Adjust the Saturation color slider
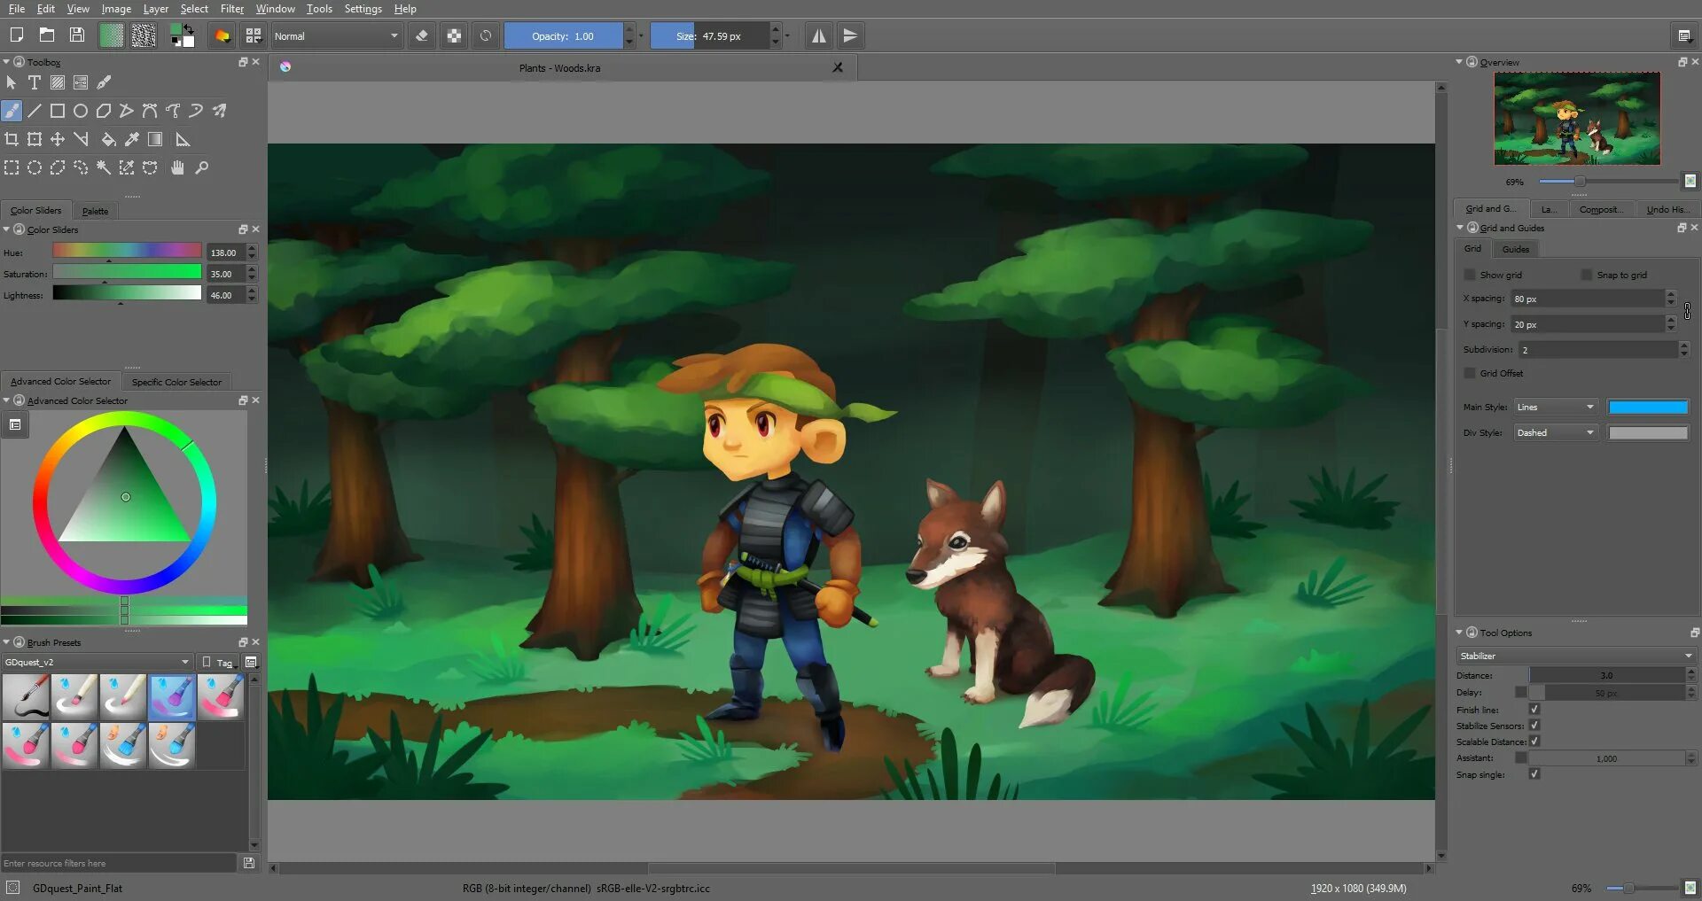This screenshot has height=901, width=1702. pyautogui.click(x=127, y=273)
